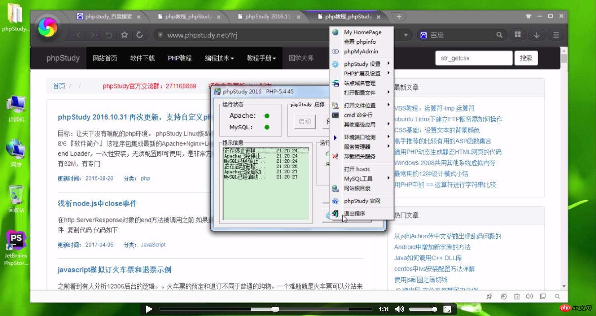Click the undo closed tab icon
The width and height of the screenshot is (596, 316).
click(108, 35)
